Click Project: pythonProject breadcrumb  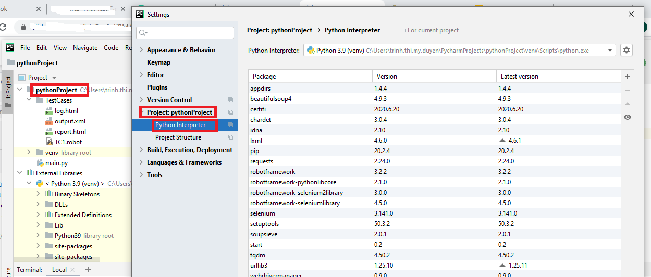[x=279, y=30]
